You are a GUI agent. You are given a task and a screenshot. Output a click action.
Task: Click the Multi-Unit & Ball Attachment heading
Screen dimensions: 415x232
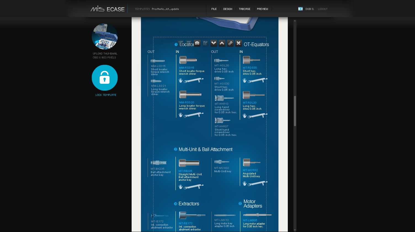pyautogui.click(x=206, y=149)
